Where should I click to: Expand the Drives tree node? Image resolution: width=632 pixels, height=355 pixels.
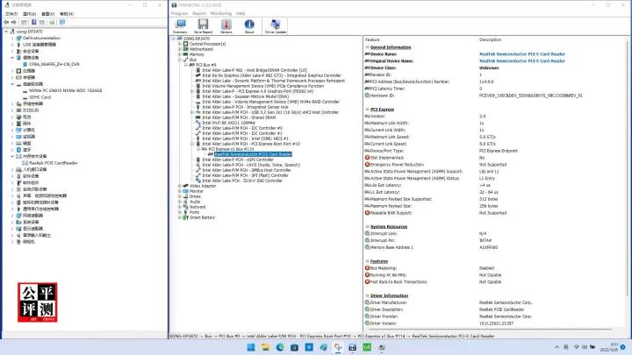pyautogui.click(x=178, y=196)
